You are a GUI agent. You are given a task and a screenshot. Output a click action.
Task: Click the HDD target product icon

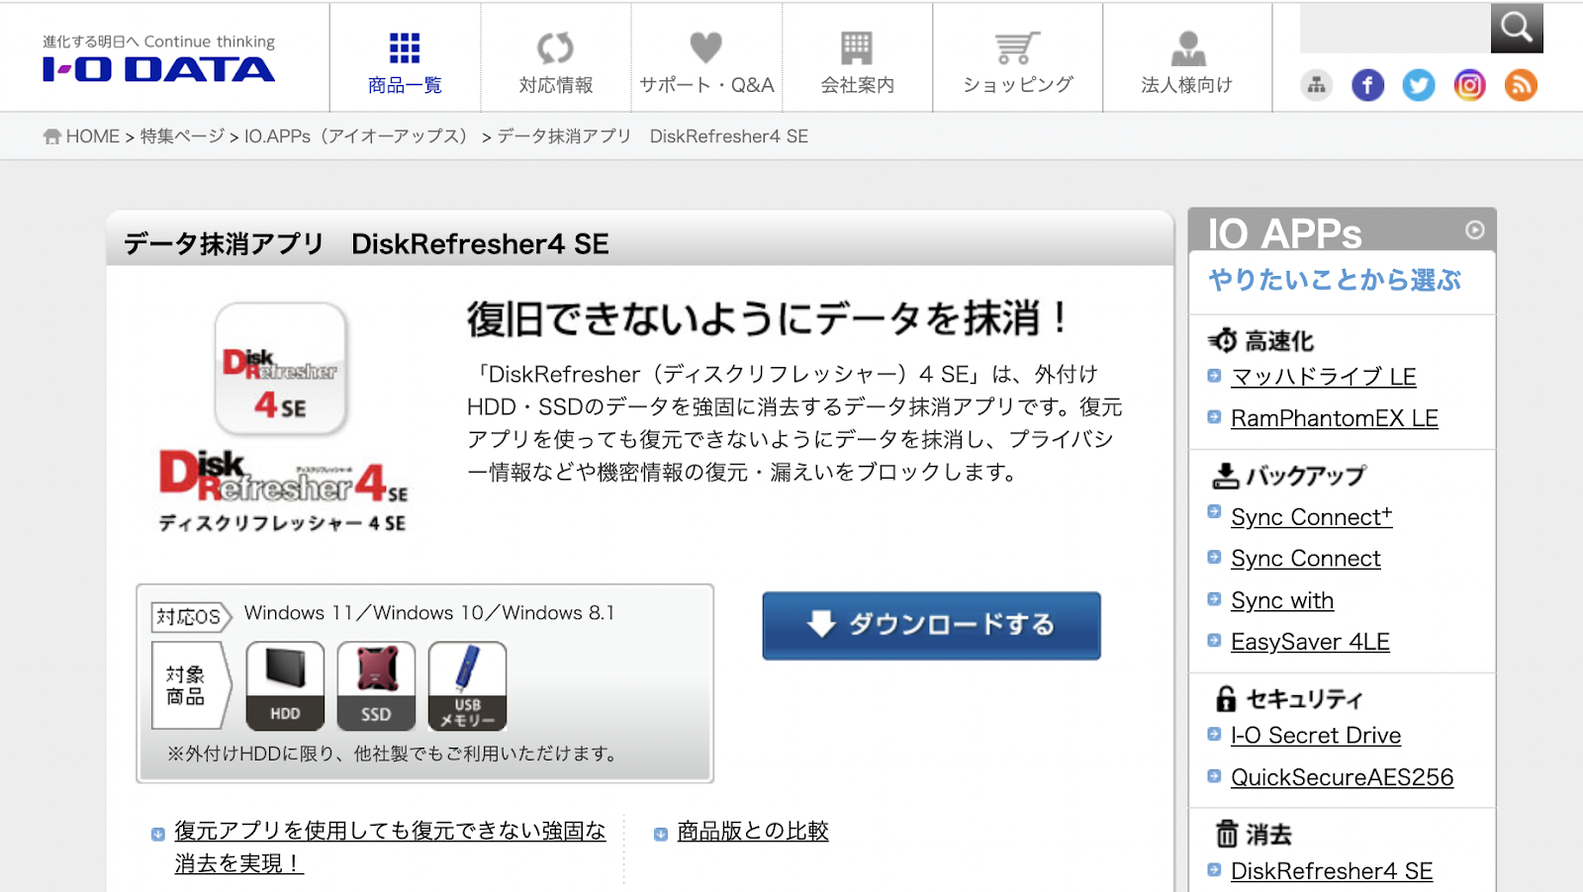285,685
